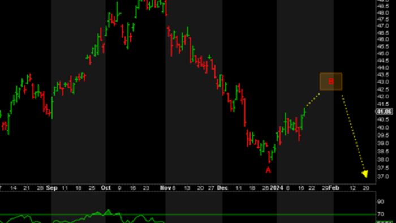Select the orange B target box
This screenshot has height=223, width=396.
click(x=331, y=82)
